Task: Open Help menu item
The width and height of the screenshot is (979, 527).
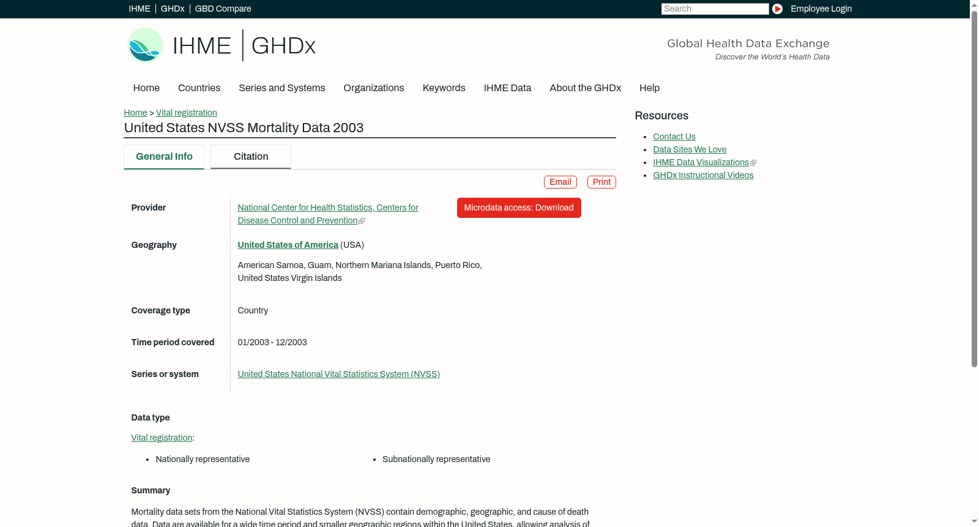Action: point(650,88)
